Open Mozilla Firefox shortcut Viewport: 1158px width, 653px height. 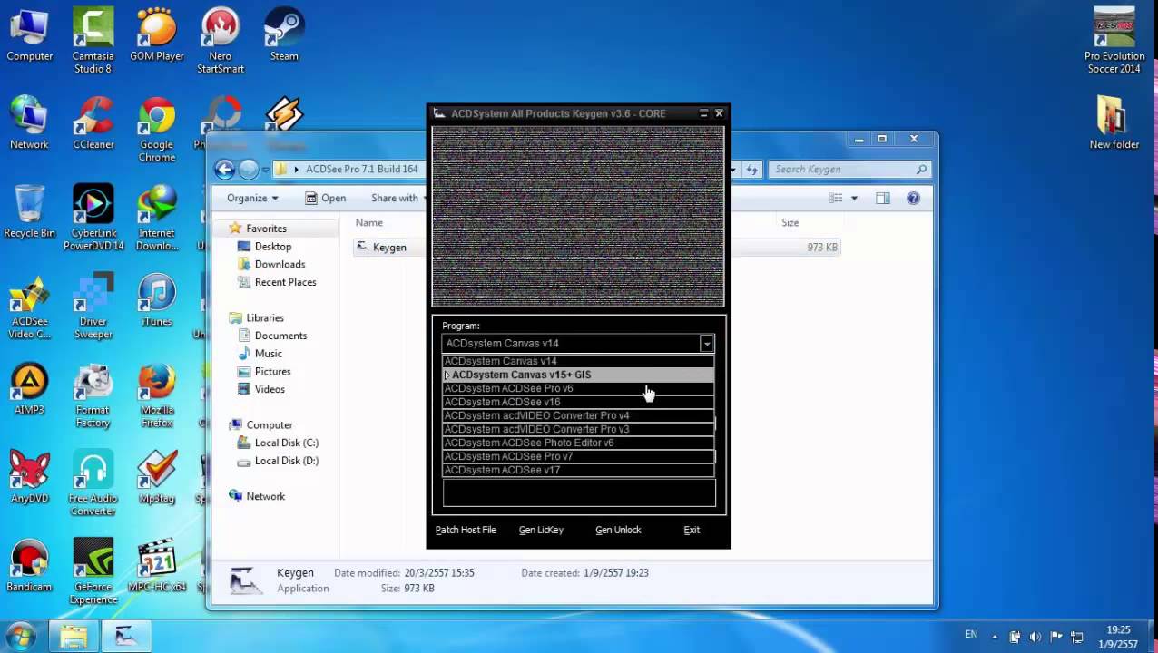tap(156, 395)
